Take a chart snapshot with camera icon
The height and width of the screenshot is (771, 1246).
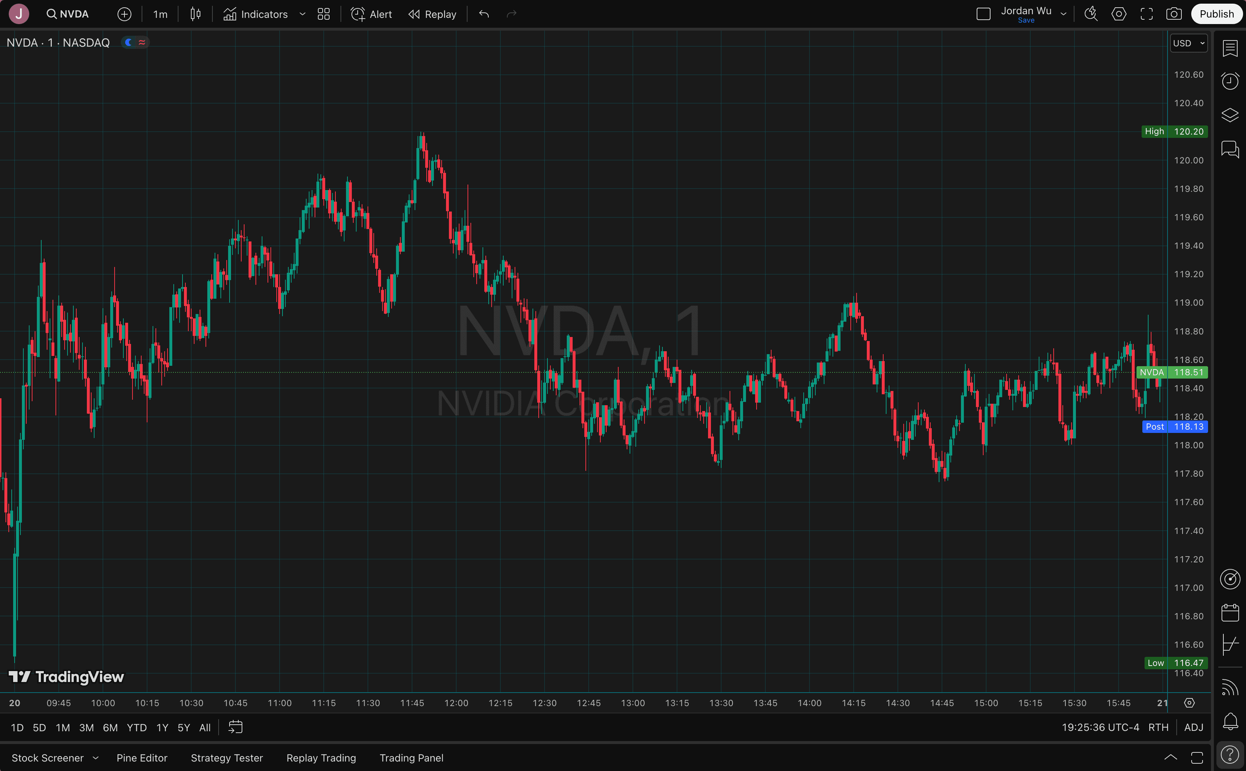[1174, 14]
